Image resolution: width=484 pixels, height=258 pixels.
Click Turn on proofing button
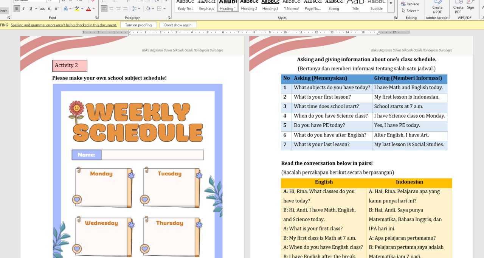point(138,25)
